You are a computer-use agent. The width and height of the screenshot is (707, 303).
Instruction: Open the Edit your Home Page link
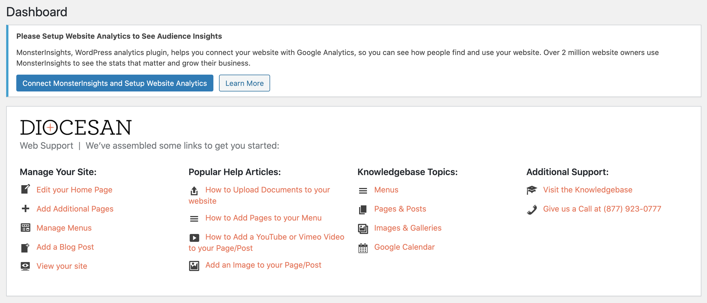74,190
